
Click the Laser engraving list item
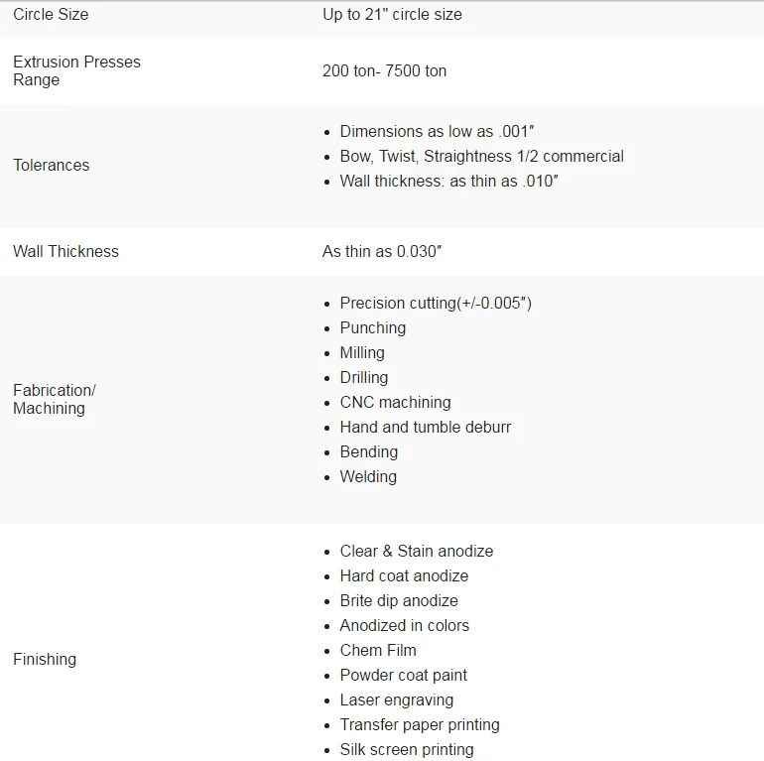point(396,699)
